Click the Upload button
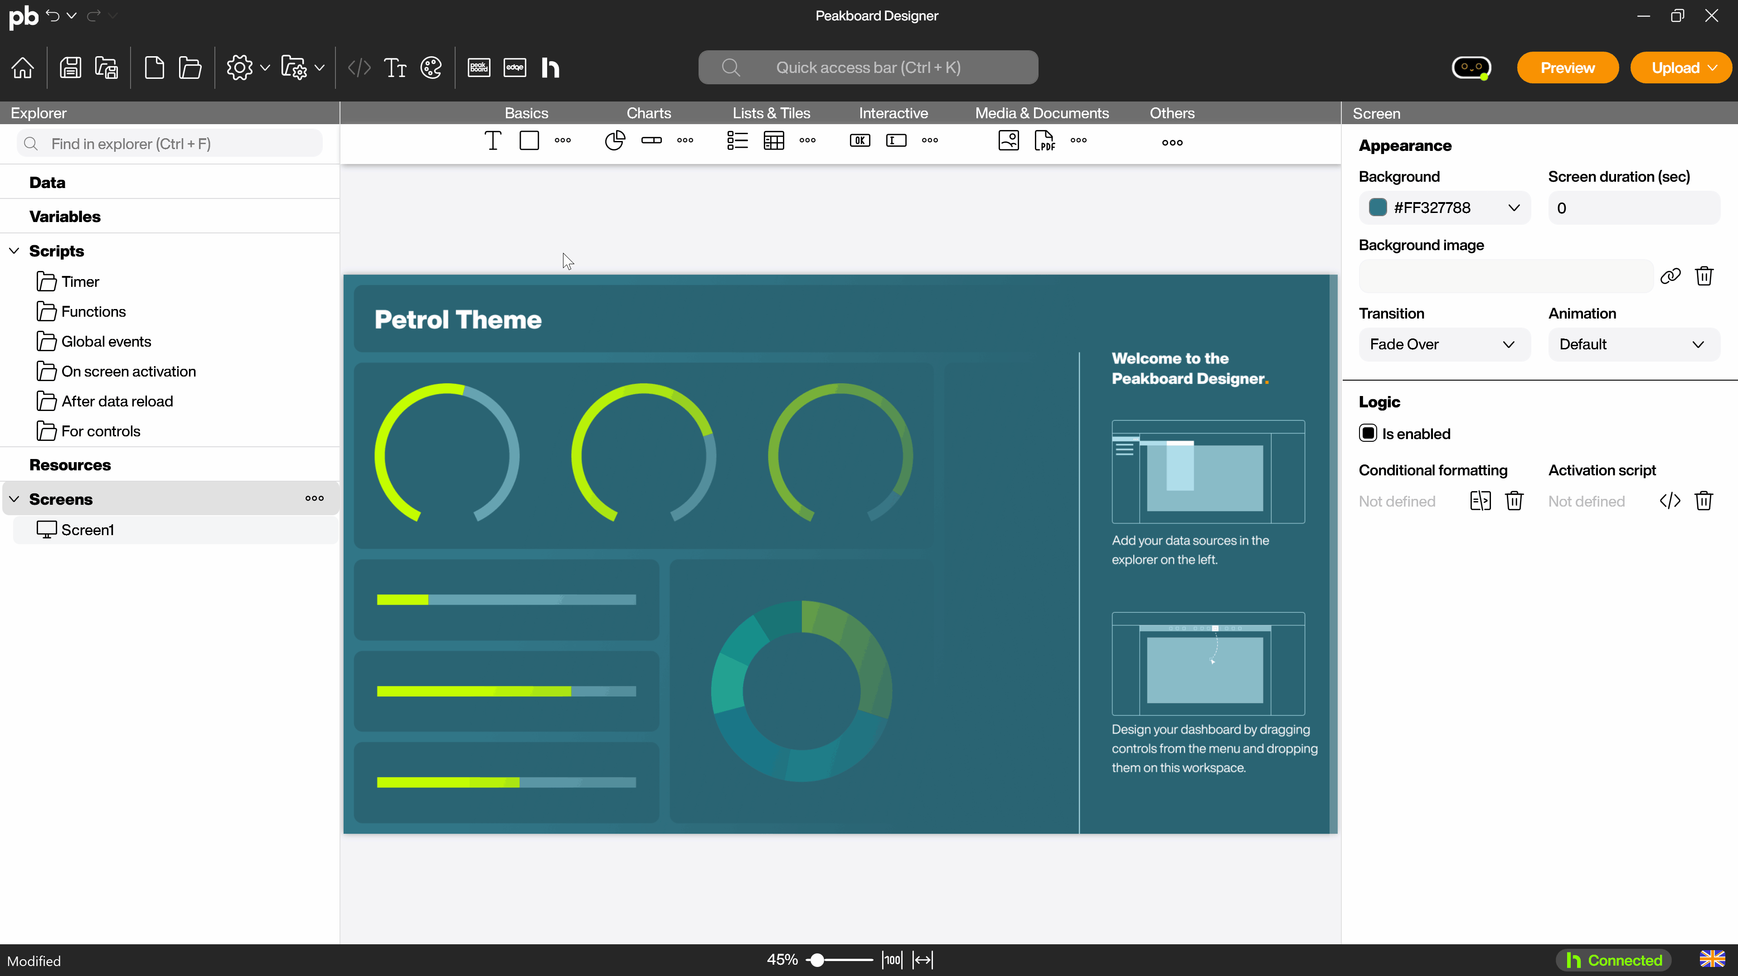 (x=1675, y=68)
